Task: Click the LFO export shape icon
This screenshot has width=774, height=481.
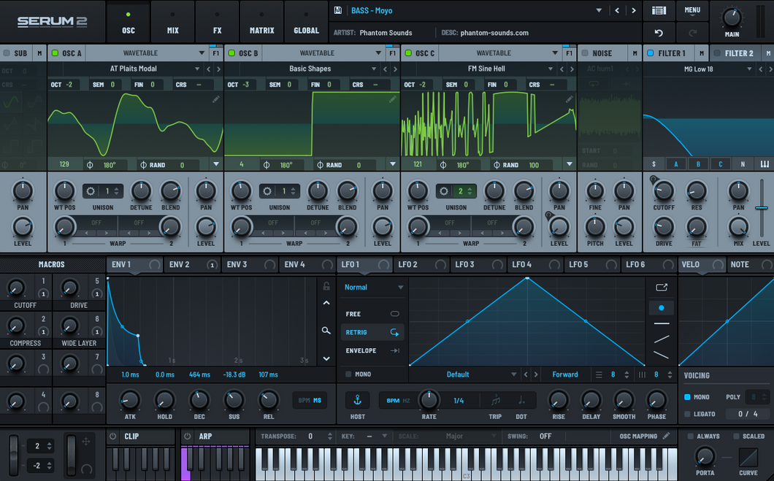Action: (x=662, y=288)
